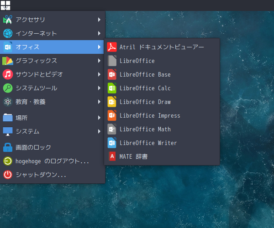Launch MATE 辞書 dictionary
Viewport: 274px width, 228px height.
[x=162, y=156]
